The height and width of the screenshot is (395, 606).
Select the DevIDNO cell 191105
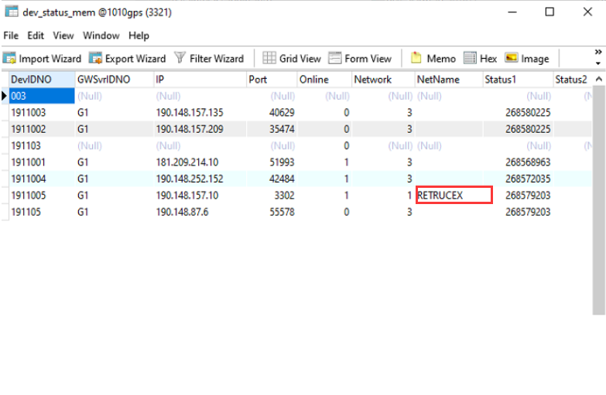coord(42,212)
